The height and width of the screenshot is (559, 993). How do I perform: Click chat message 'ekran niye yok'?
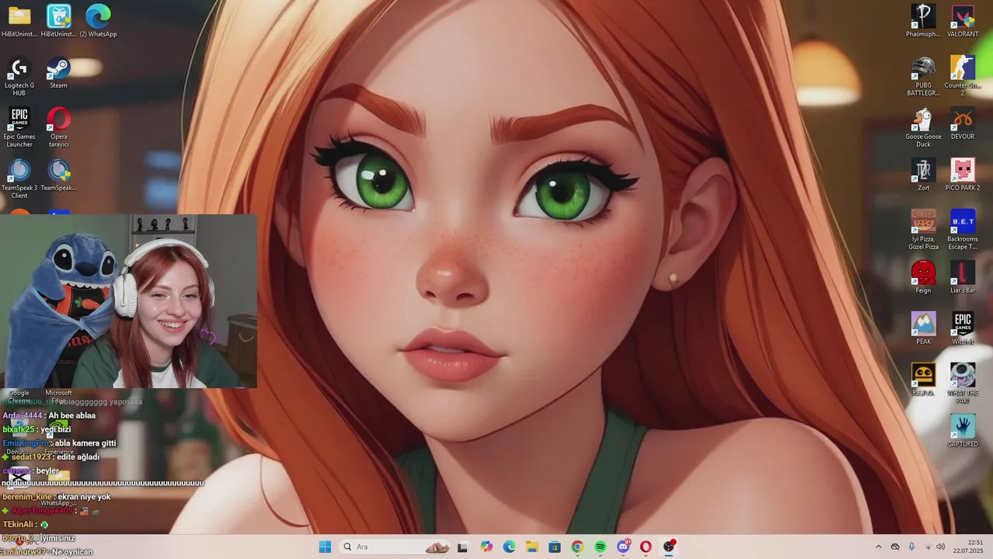(84, 497)
